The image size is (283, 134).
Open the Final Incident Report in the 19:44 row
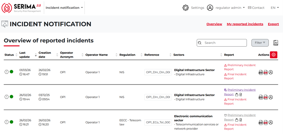tap(235, 101)
